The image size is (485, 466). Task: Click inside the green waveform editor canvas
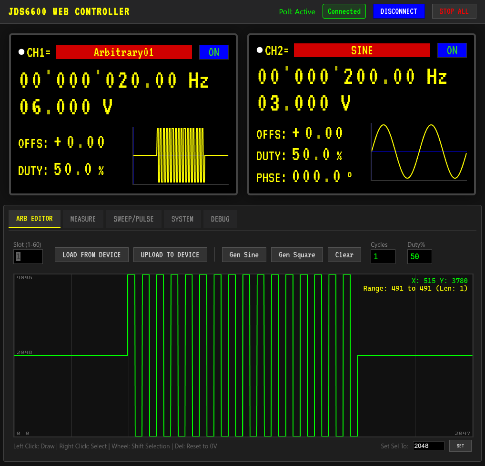coord(243,355)
